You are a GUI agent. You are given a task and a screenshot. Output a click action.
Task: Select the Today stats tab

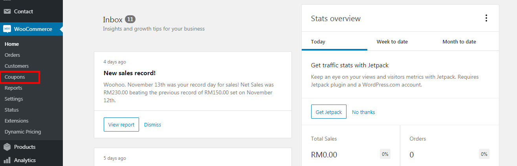(318, 42)
